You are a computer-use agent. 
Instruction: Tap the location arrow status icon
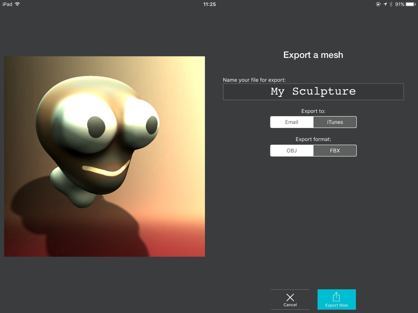pyautogui.click(x=385, y=4)
